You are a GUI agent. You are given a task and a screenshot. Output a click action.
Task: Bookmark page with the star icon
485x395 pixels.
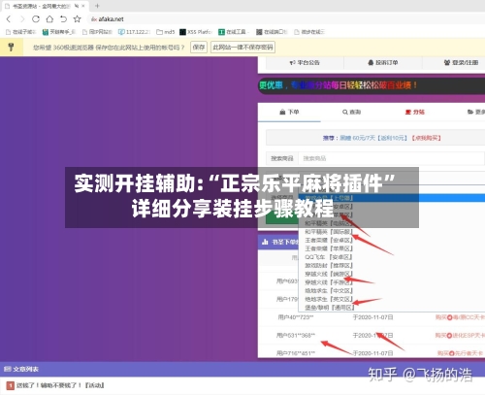(77, 19)
